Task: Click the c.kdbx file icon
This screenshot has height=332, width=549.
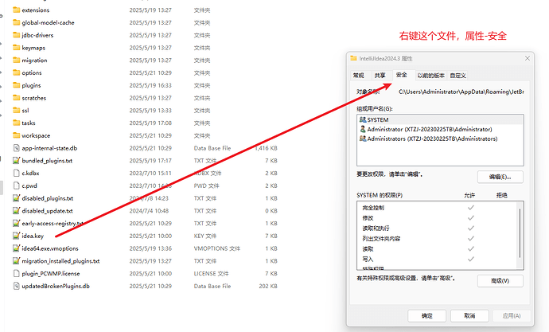Action: pos(16,173)
